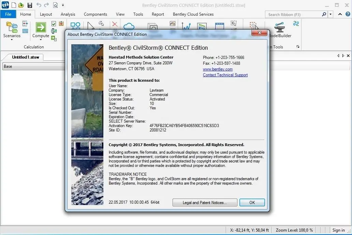Open the Report ribbon tab
This screenshot has width=352, height=235.
158,14
